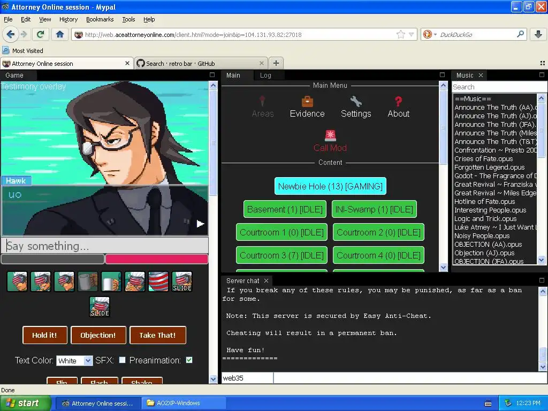Click the gray defense health bar
Viewport: 548px width, 411px height.
coord(53,259)
